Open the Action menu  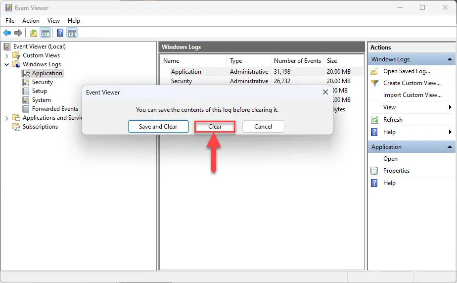click(31, 21)
